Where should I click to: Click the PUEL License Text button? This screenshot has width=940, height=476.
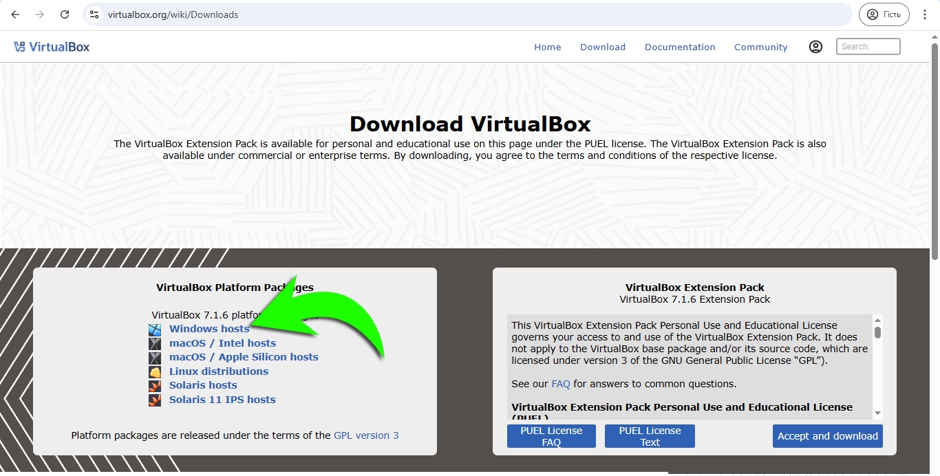[x=650, y=436]
